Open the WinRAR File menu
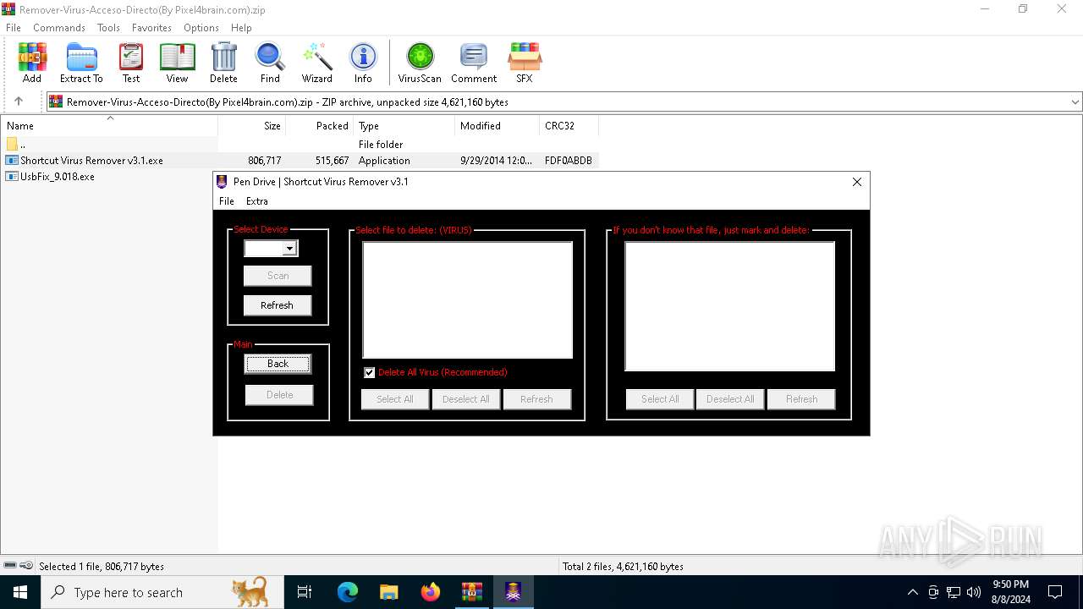This screenshot has height=609, width=1083. point(14,28)
